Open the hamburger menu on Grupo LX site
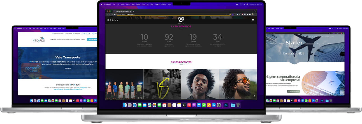This screenshot has height=124, width=362. (x=253, y=20)
